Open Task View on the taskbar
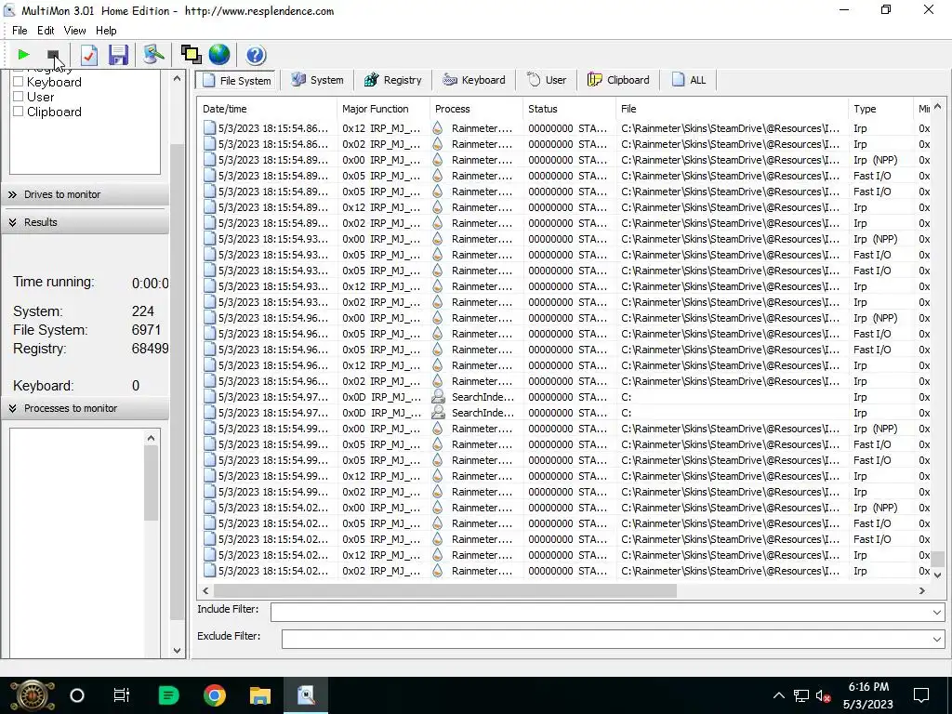This screenshot has height=714, width=952. point(122,695)
